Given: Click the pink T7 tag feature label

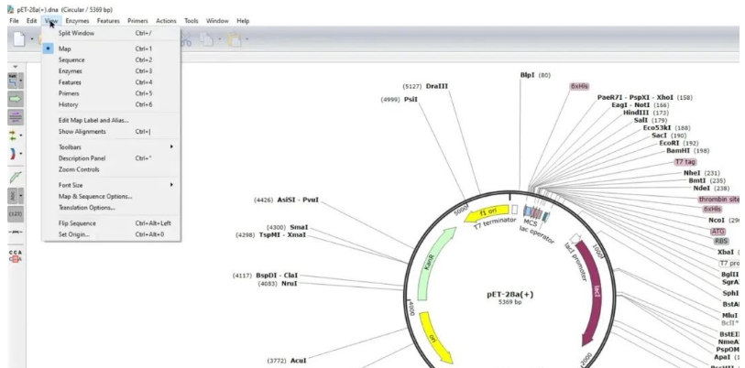Looking at the screenshot, I should click(685, 162).
